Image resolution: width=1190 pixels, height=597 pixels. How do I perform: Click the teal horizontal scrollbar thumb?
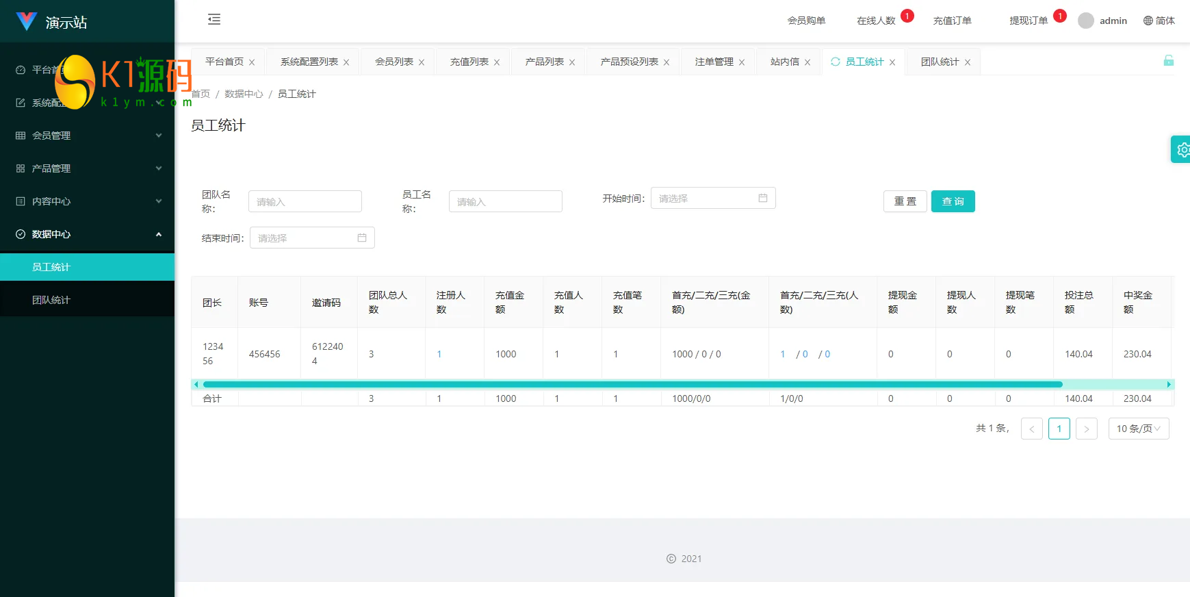pyautogui.click(x=632, y=384)
